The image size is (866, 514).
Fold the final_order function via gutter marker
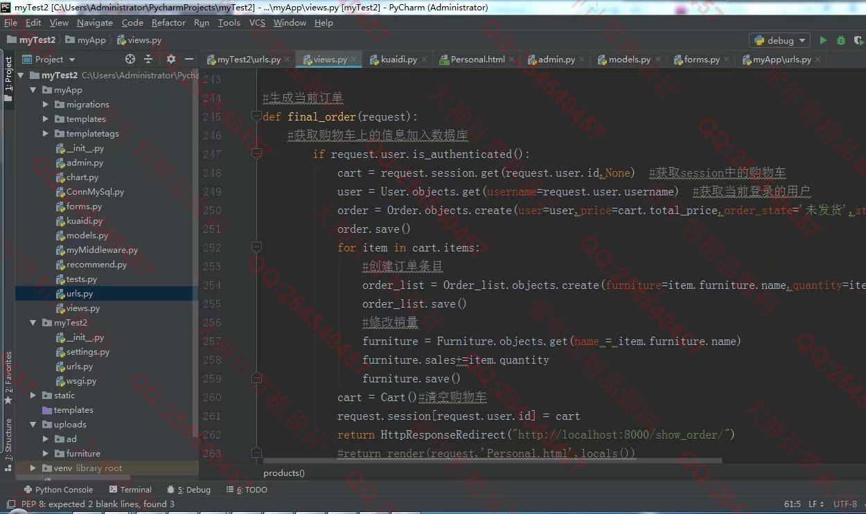[x=256, y=116]
